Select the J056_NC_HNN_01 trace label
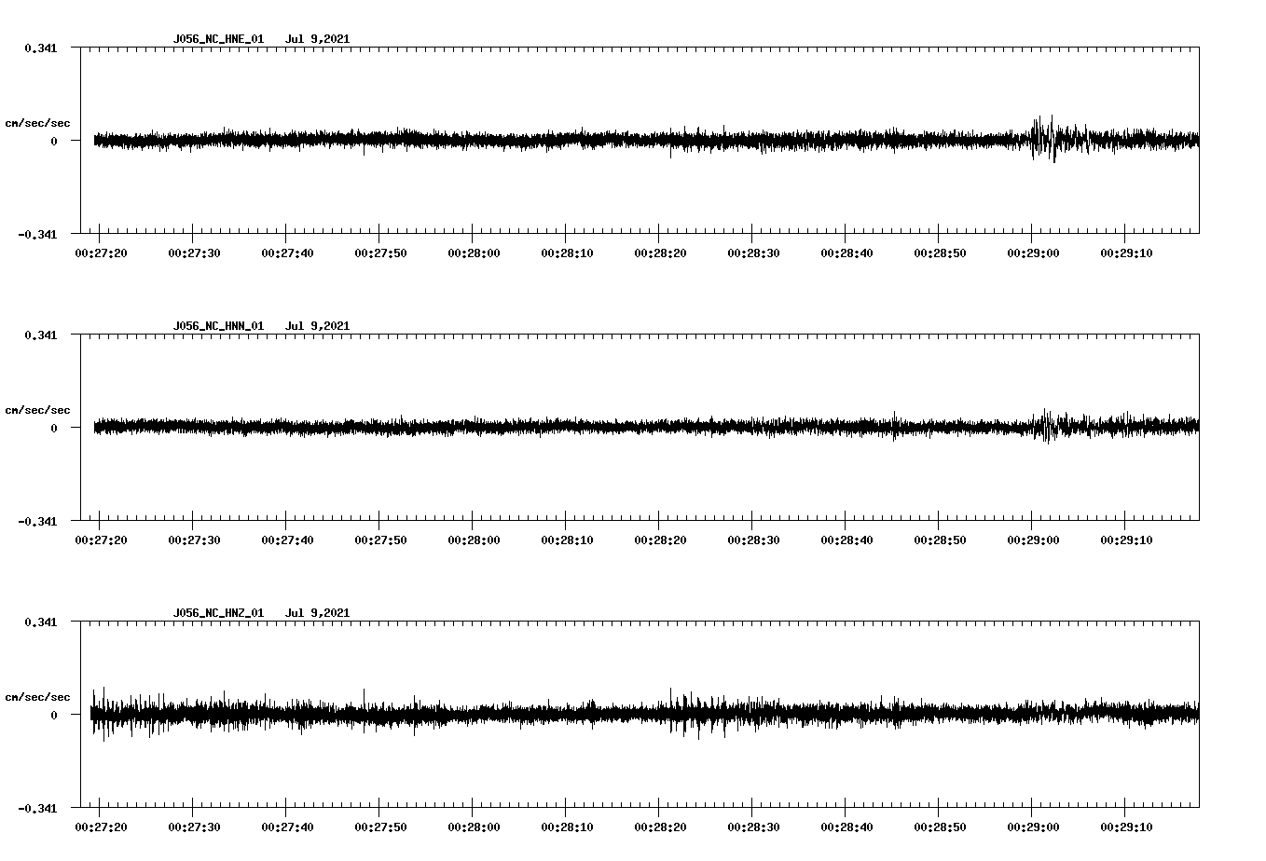This screenshot has width=1266, height=861. 217,326
